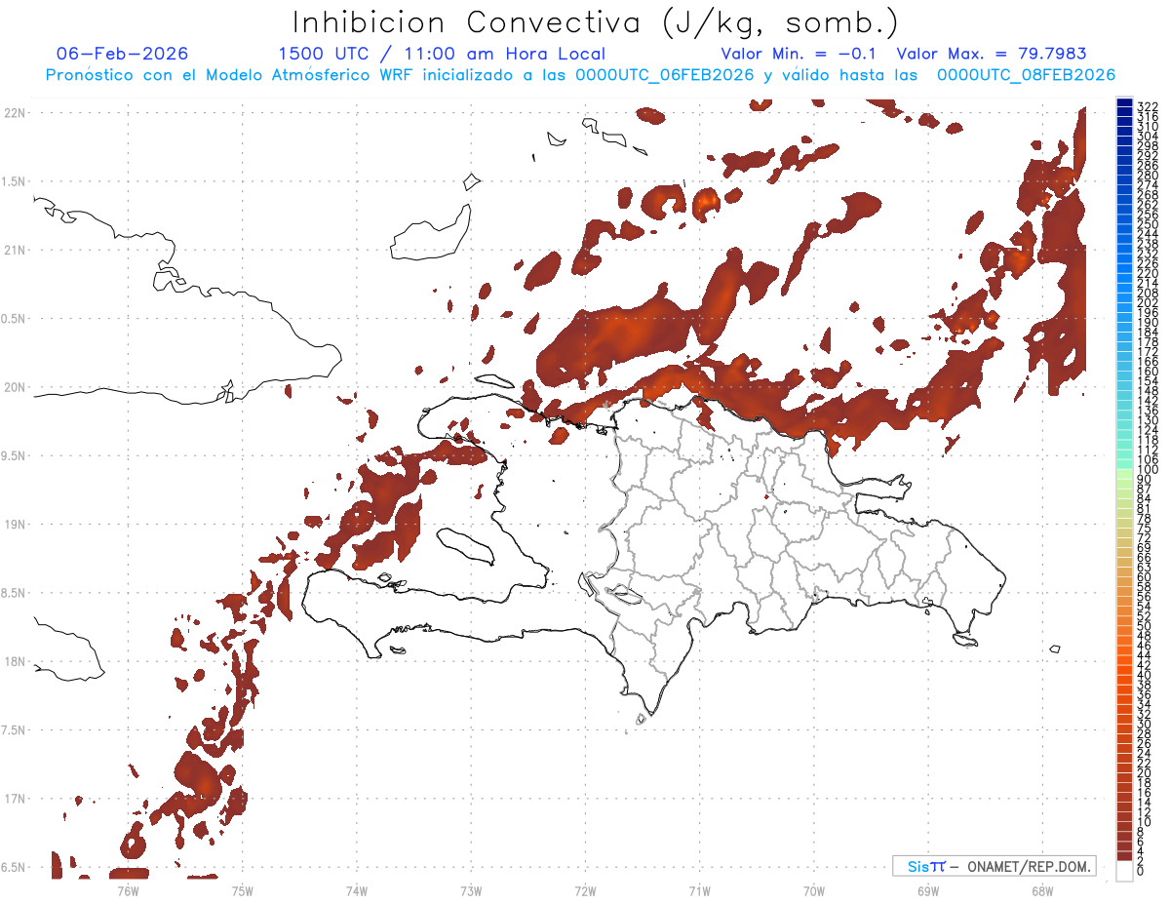Click the 72W longitude label
This screenshot has width=1170, height=904.
coord(585,890)
